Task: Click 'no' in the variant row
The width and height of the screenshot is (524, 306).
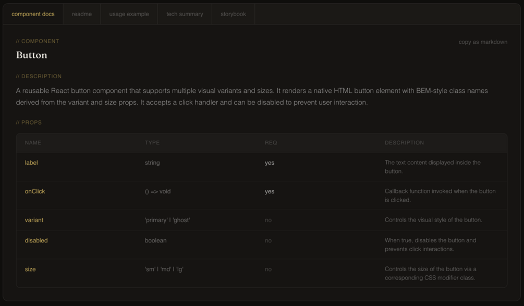Action: point(268,220)
